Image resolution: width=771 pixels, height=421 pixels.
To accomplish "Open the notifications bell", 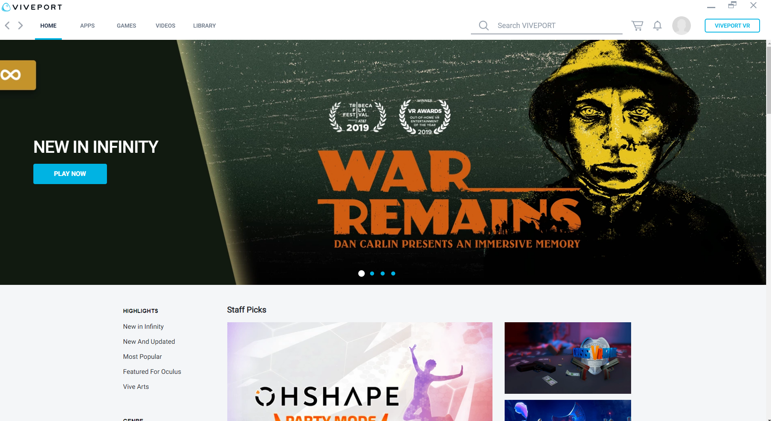I will coord(657,26).
